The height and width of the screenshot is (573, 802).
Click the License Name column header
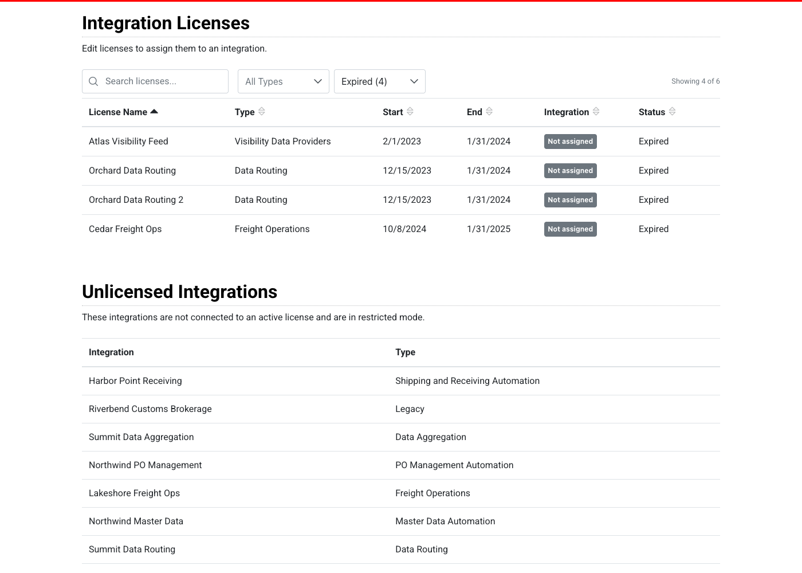tap(118, 112)
